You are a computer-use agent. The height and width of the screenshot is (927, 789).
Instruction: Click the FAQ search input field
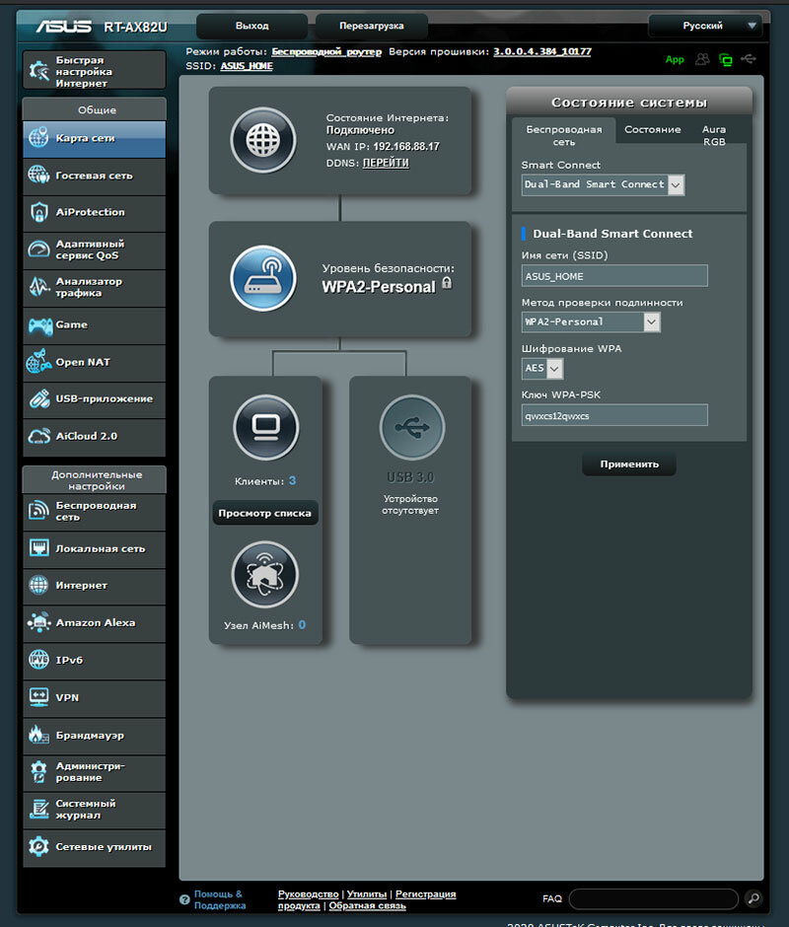(654, 898)
